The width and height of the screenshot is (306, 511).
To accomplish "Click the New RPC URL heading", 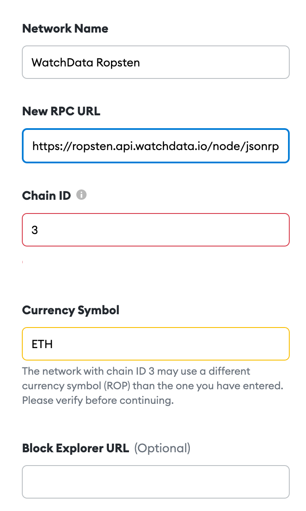I will tap(61, 111).
